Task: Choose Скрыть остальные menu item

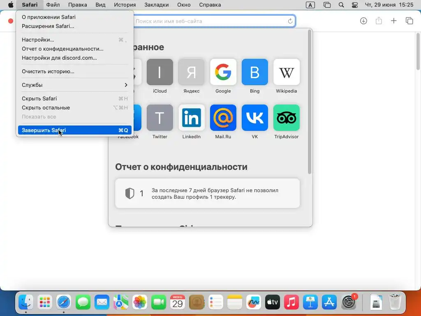Action: 75,108
